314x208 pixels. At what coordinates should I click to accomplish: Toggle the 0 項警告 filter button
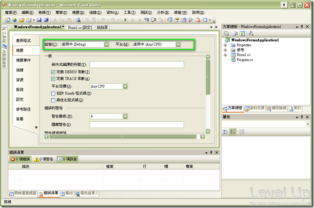44,159
